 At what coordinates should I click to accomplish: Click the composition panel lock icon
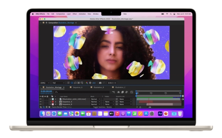click(x=46, y=23)
